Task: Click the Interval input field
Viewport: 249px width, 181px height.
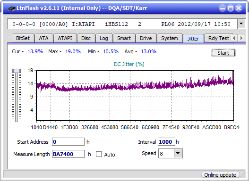Action: coord(166,142)
